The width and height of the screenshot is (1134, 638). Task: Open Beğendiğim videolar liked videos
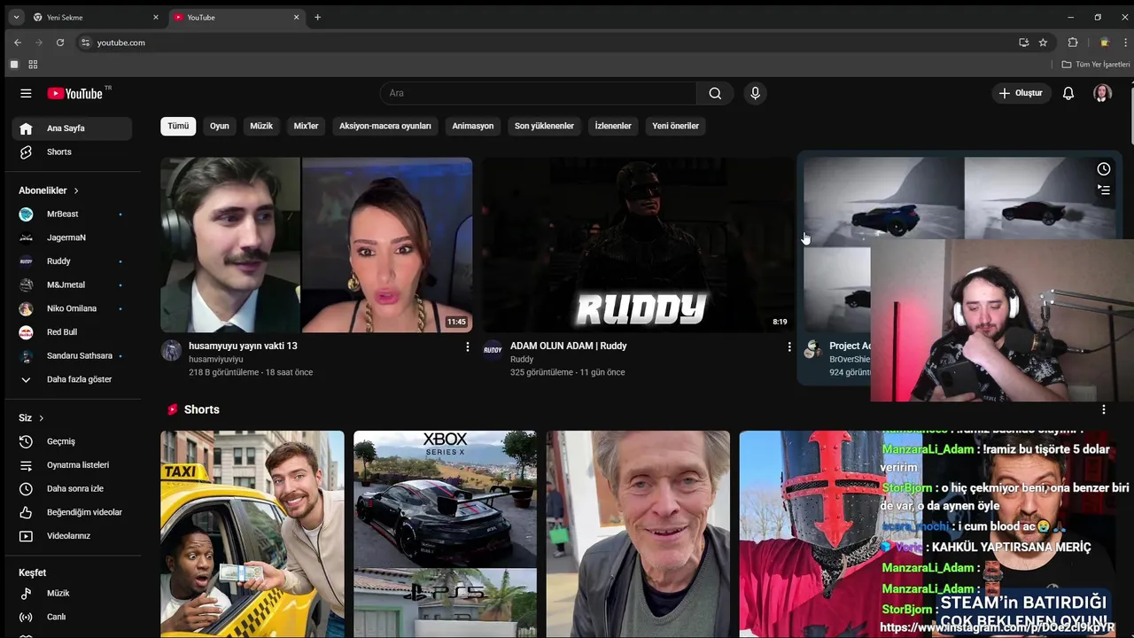[x=73, y=512]
